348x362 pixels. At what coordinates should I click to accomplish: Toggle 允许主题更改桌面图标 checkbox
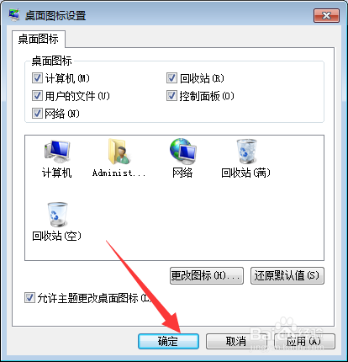click(29, 298)
